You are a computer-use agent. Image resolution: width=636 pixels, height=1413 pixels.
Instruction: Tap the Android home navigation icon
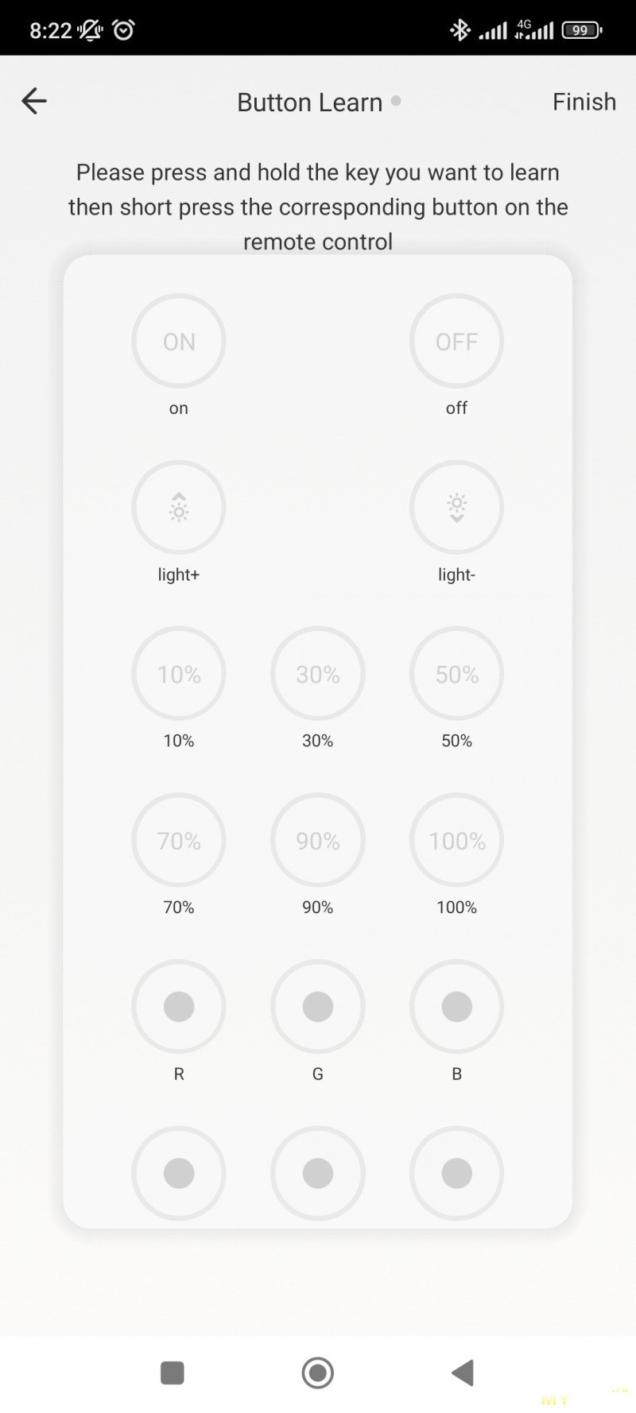pos(318,1372)
